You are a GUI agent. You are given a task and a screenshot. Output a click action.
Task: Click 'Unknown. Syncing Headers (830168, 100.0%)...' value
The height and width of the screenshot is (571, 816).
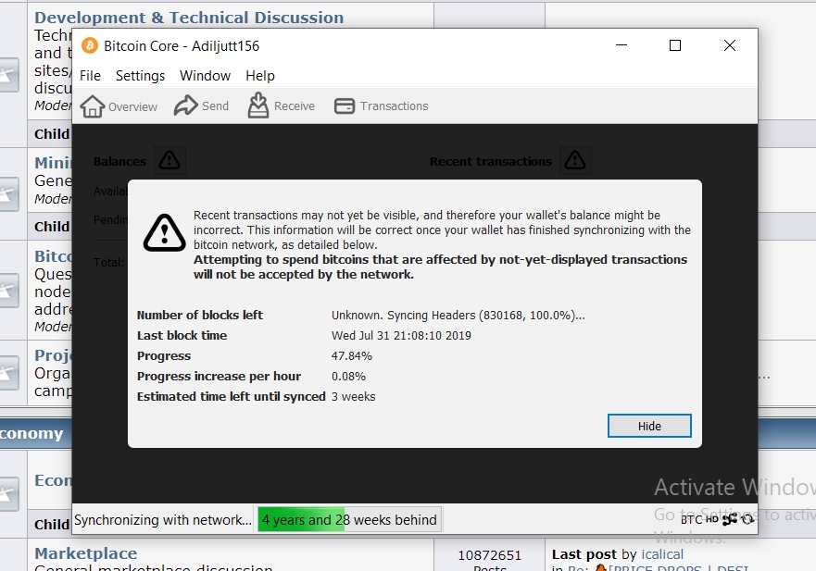click(x=458, y=316)
